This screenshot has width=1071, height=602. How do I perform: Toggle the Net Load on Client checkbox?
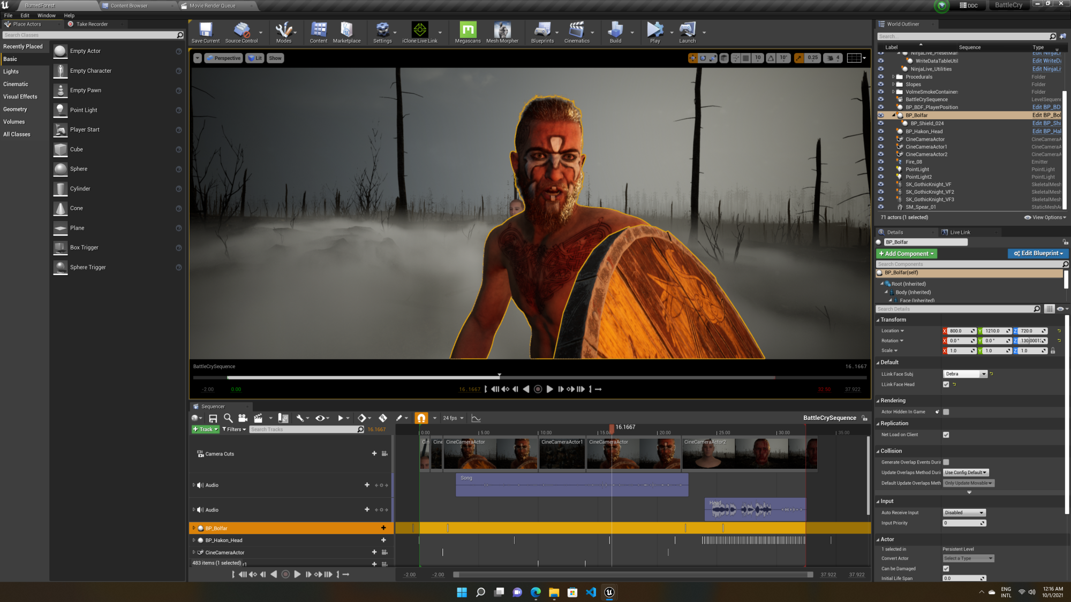tap(946, 435)
